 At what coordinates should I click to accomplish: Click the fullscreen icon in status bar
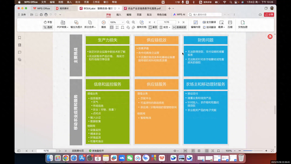pyautogui.click(x=272, y=151)
